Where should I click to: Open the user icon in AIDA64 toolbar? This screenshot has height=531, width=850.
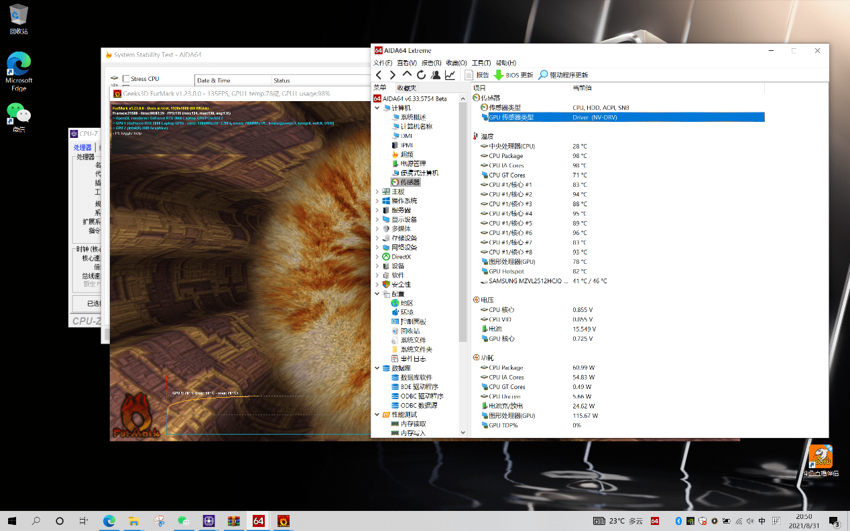point(436,75)
